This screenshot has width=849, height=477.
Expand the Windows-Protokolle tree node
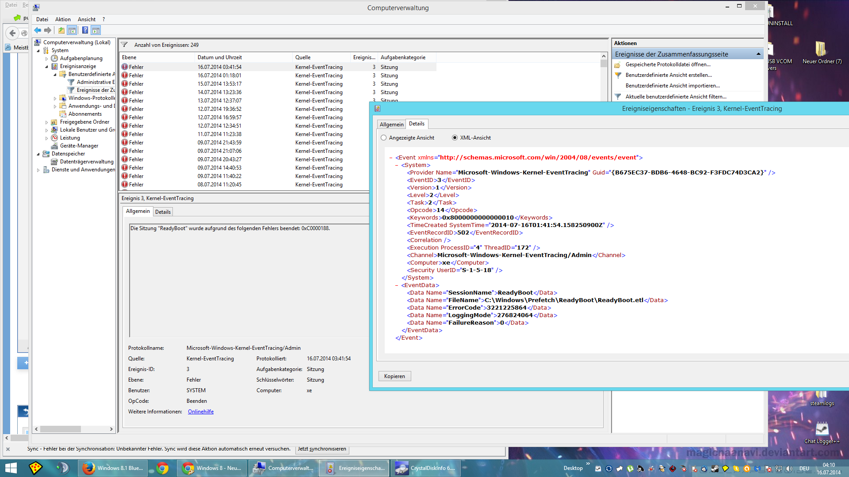click(55, 98)
